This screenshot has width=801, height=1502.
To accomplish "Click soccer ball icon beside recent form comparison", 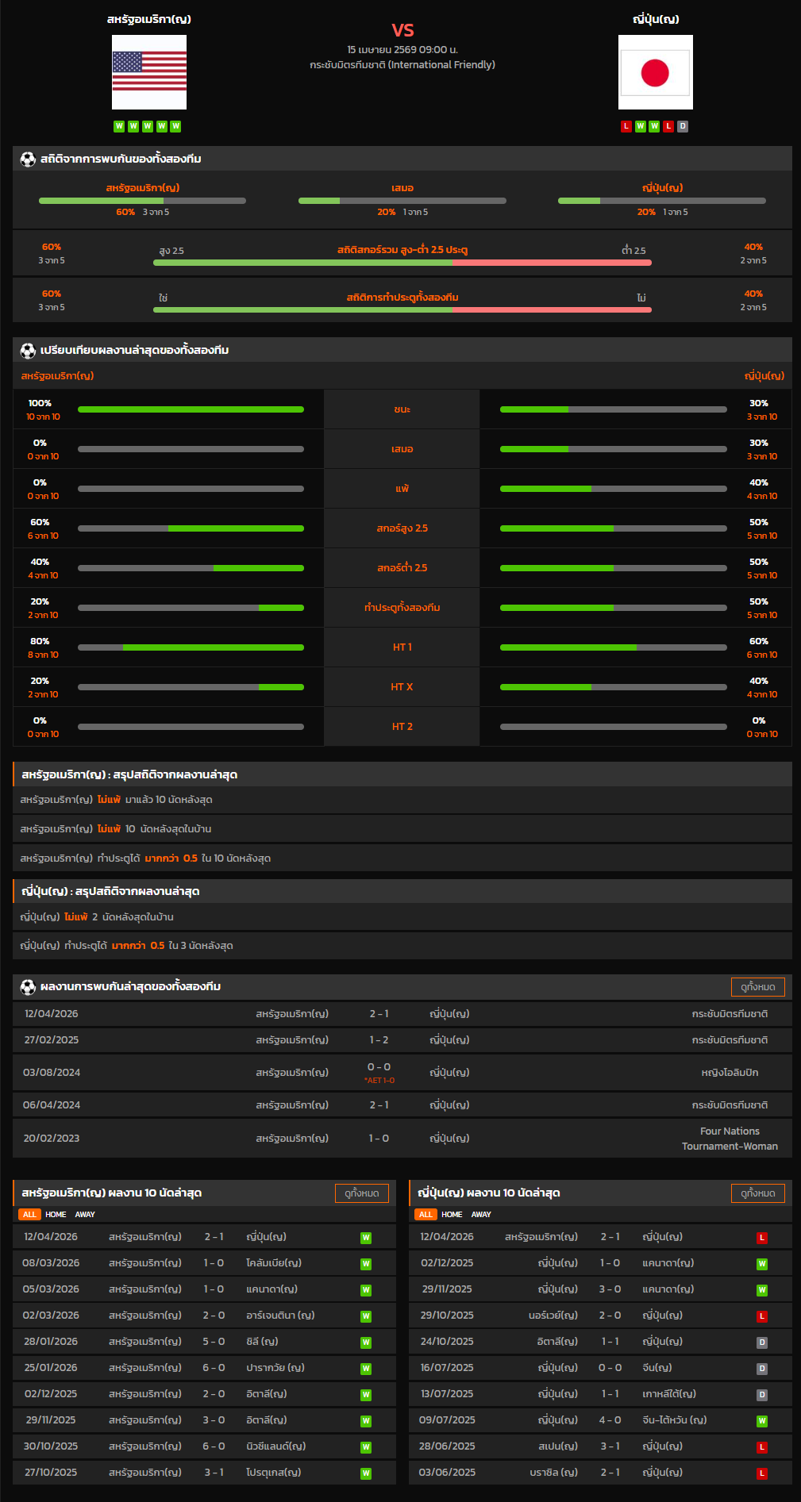I will [x=28, y=350].
